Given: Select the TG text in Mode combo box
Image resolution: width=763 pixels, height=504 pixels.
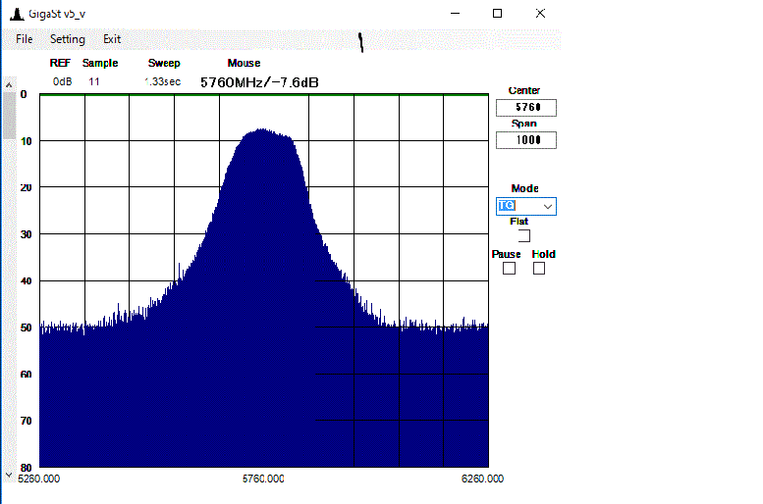Looking at the screenshot, I should pyautogui.click(x=507, y=206).
